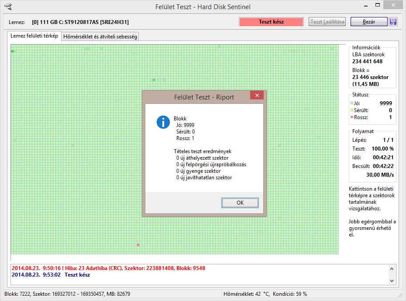406x301 pixels.
Task: Click the yellow Sérült status legend square
Action: [351, 110]
